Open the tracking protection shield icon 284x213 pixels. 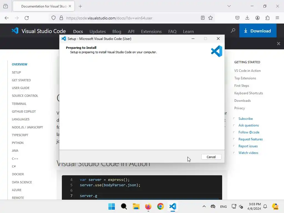(54, 18)
